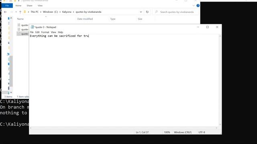
Task: Open File tab in File Explorer
Action: [x=7, y=6]
